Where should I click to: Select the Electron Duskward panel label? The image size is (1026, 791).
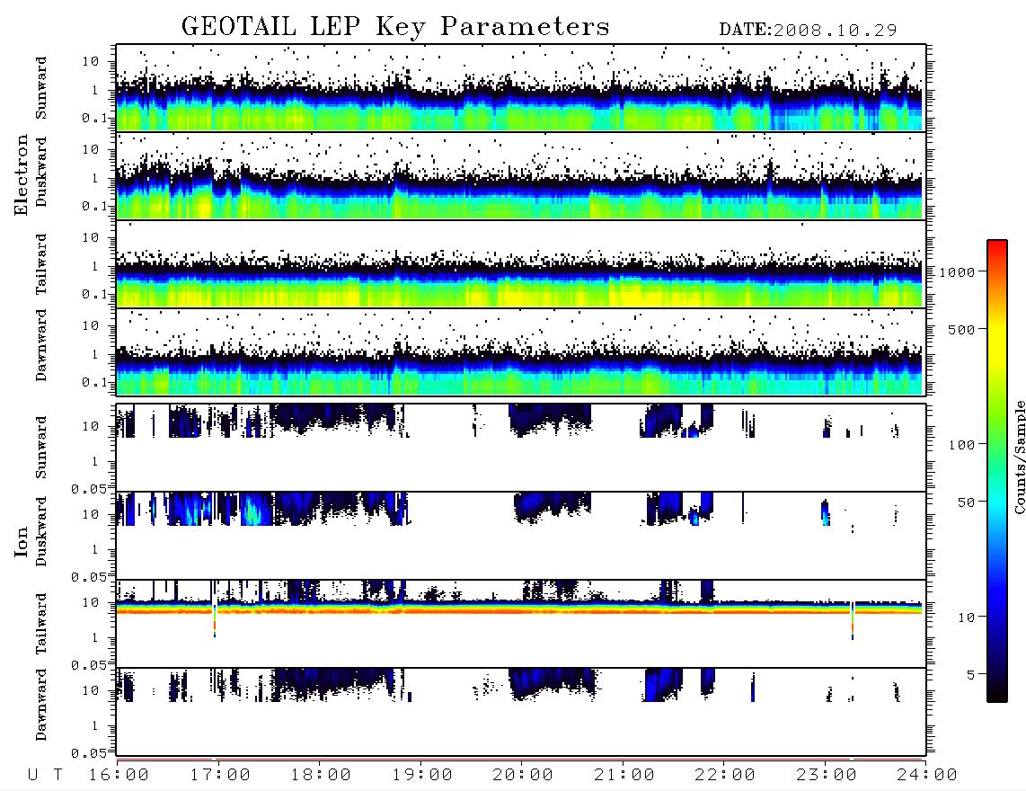[40, 173]
